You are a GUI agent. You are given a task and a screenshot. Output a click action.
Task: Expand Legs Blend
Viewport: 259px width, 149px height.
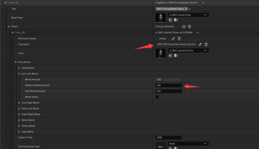click(19, 132)
